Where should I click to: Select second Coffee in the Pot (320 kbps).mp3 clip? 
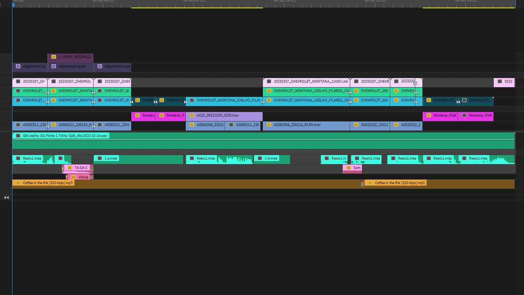tap(439, 184)
